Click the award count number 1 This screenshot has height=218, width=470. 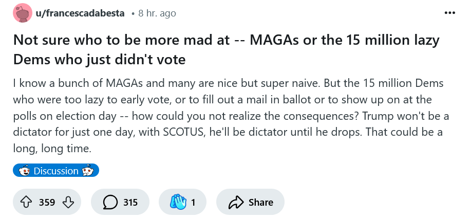[193, 202]
